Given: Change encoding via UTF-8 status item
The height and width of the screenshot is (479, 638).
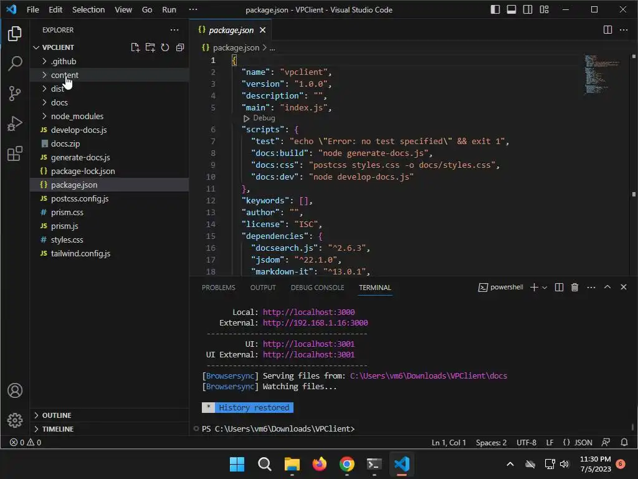Looking at the screenshot, I should pyautogui.click(x=526, y=442).
